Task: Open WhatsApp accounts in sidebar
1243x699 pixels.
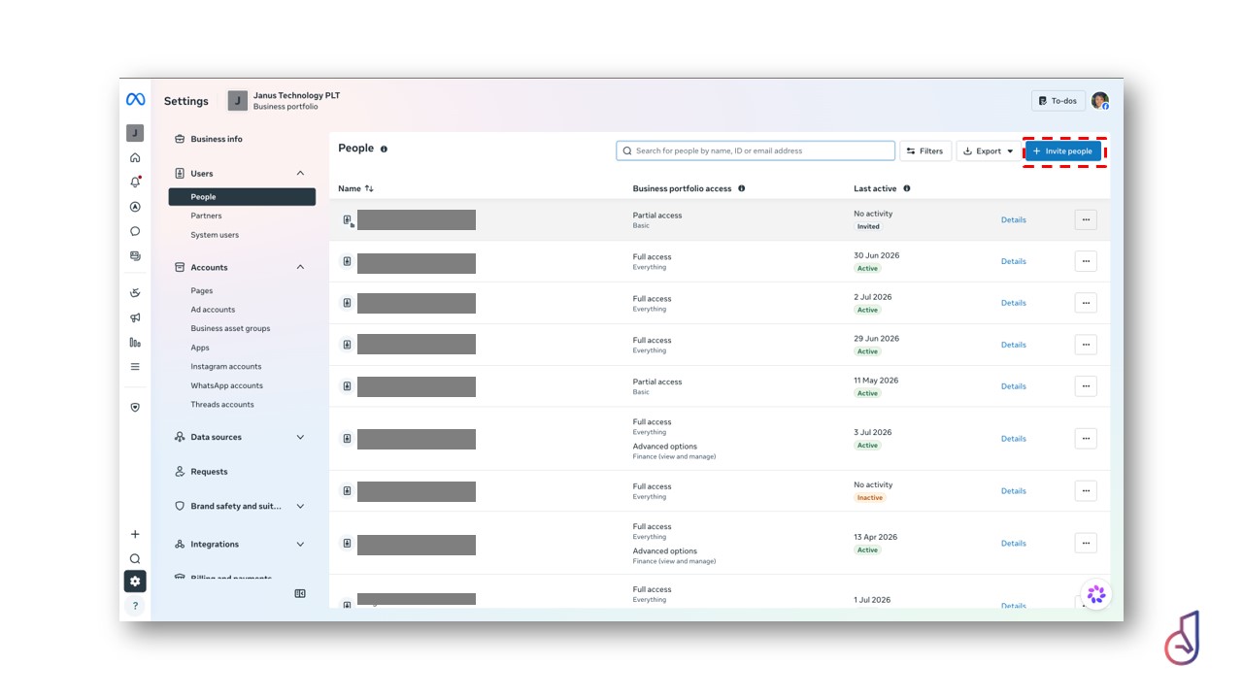Action: pos(227,385)
